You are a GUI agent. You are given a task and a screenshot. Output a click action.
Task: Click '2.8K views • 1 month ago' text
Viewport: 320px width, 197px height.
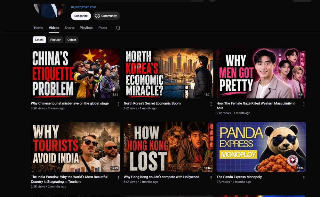click(233, 113)
